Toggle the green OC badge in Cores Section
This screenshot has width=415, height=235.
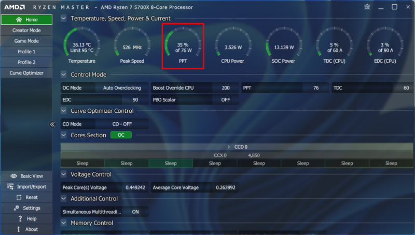[121, 135]
